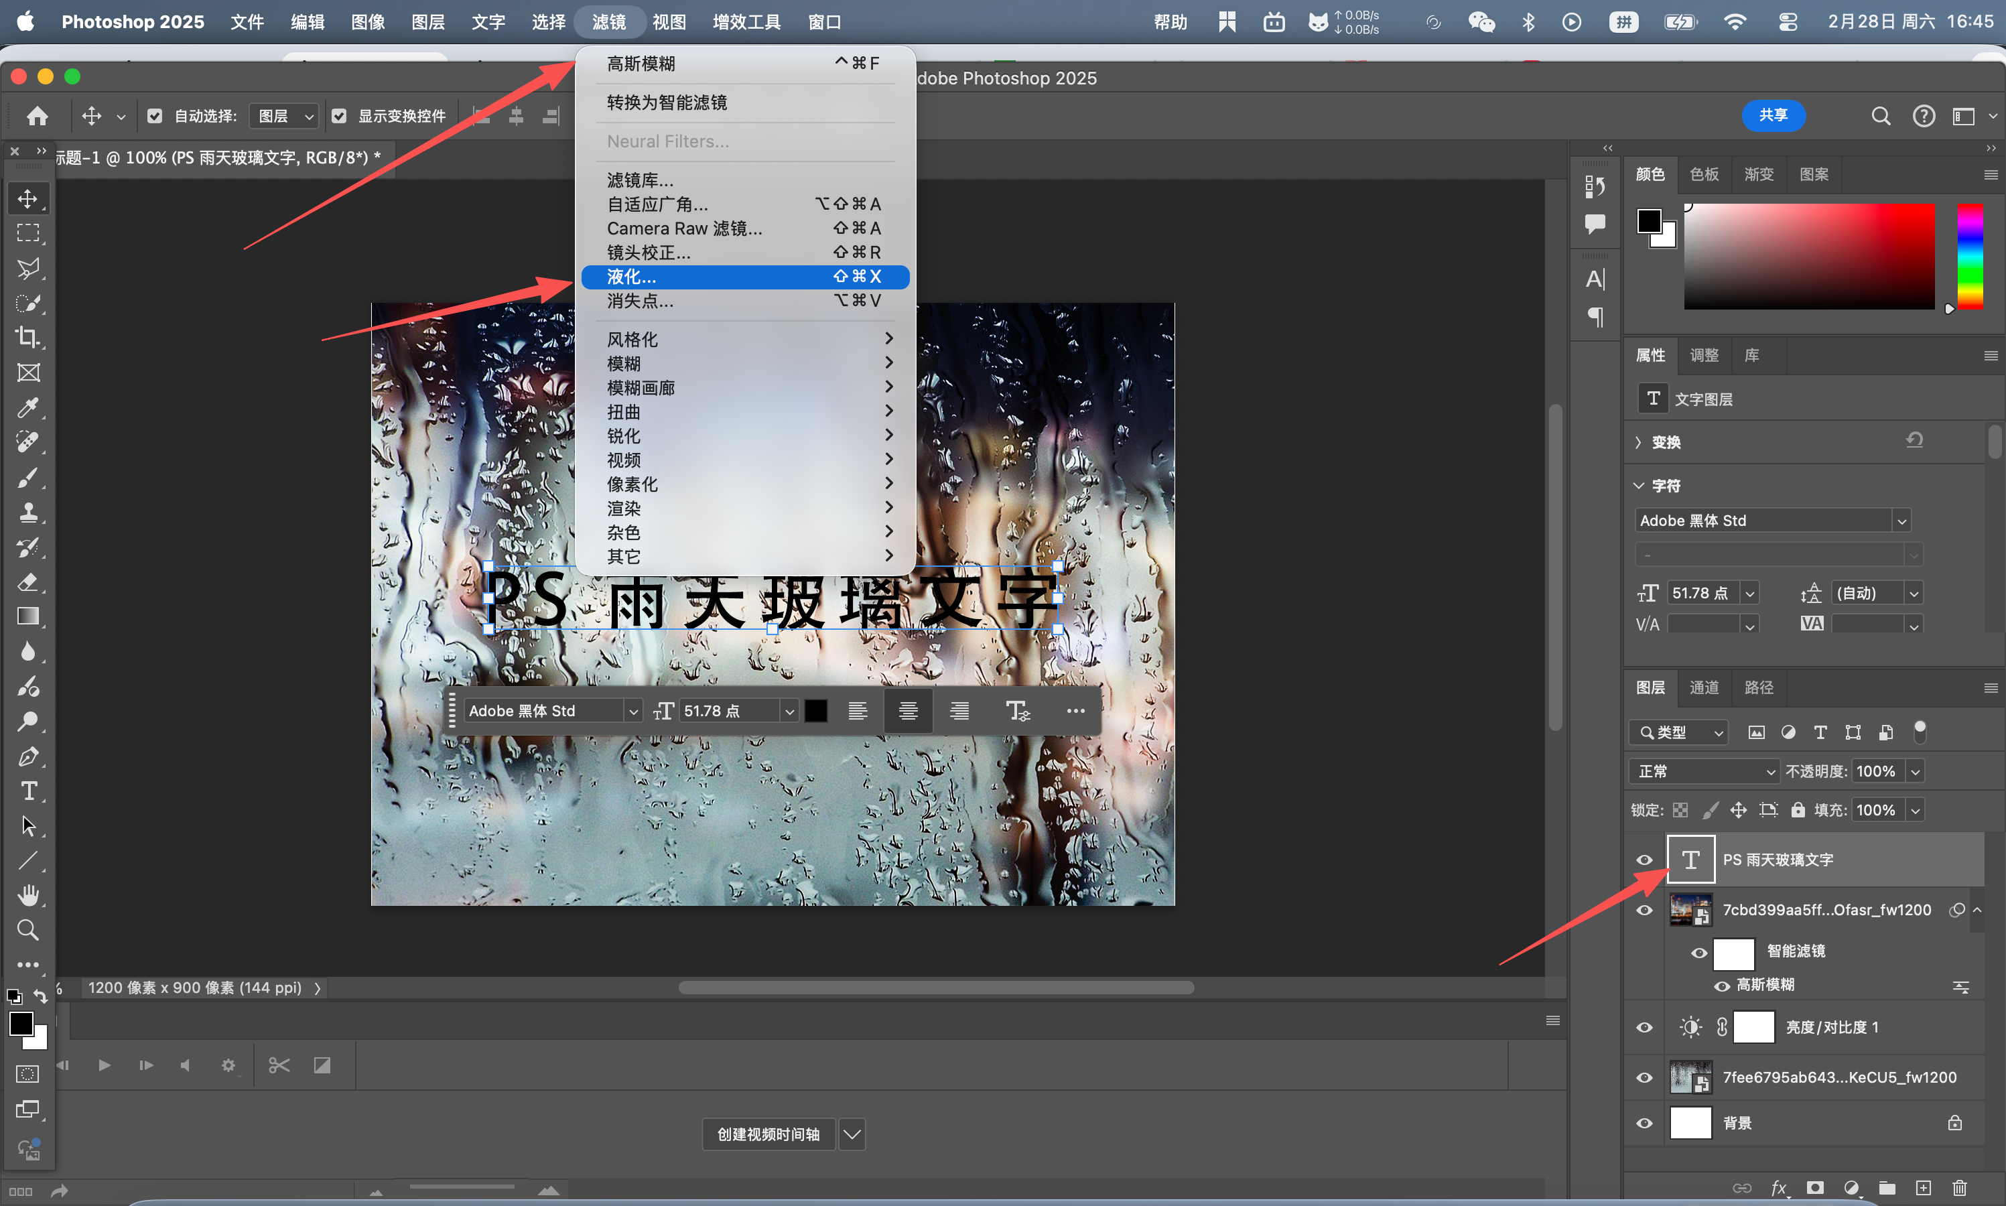Image resolution: width=2006 pixels, height=1206 pixels.
Task: Open the Adobe 黑体 Std font dropdown in Properties
Action: pos(1901,521)
